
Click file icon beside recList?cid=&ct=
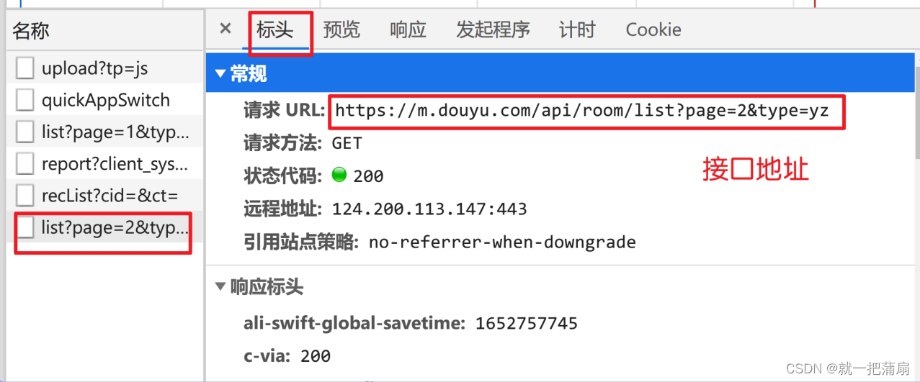25,195
